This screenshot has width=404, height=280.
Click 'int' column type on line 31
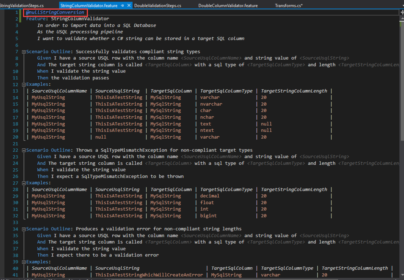204,209
